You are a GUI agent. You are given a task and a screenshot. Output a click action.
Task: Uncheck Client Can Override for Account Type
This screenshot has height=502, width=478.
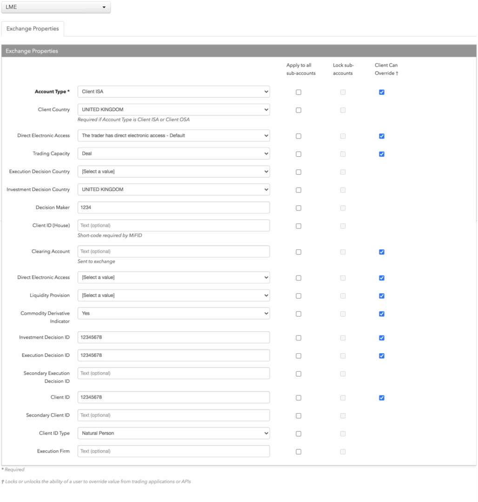[x=382, y=92]
